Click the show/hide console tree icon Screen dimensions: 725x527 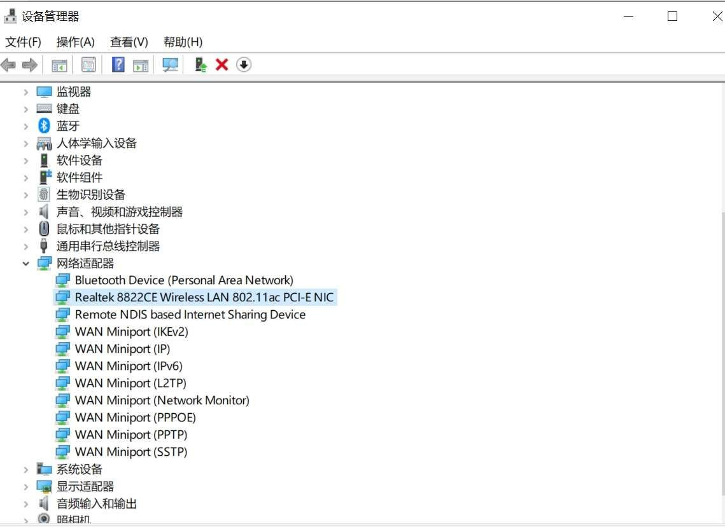[x=59, y=65]
